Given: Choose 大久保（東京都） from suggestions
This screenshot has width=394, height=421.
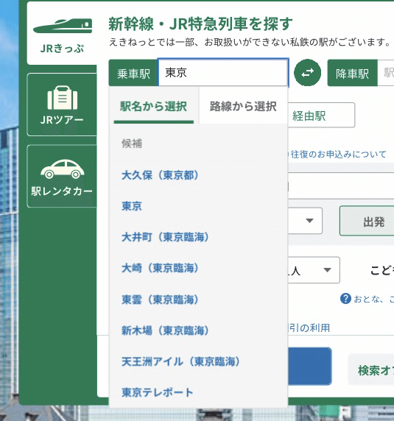Looking at the screenshot, I should click(160, 175).
